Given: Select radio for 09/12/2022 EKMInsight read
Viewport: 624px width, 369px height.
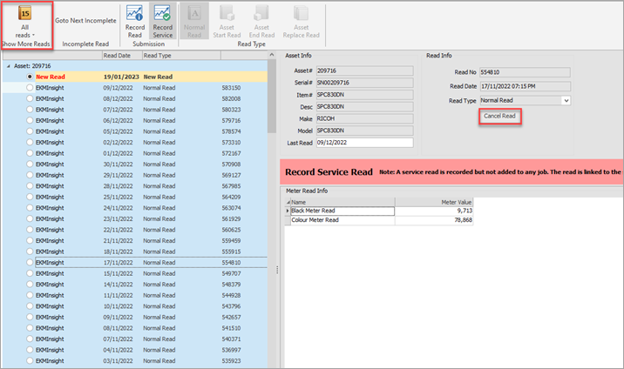Looking at the screenshot, I should coord(30,88).
